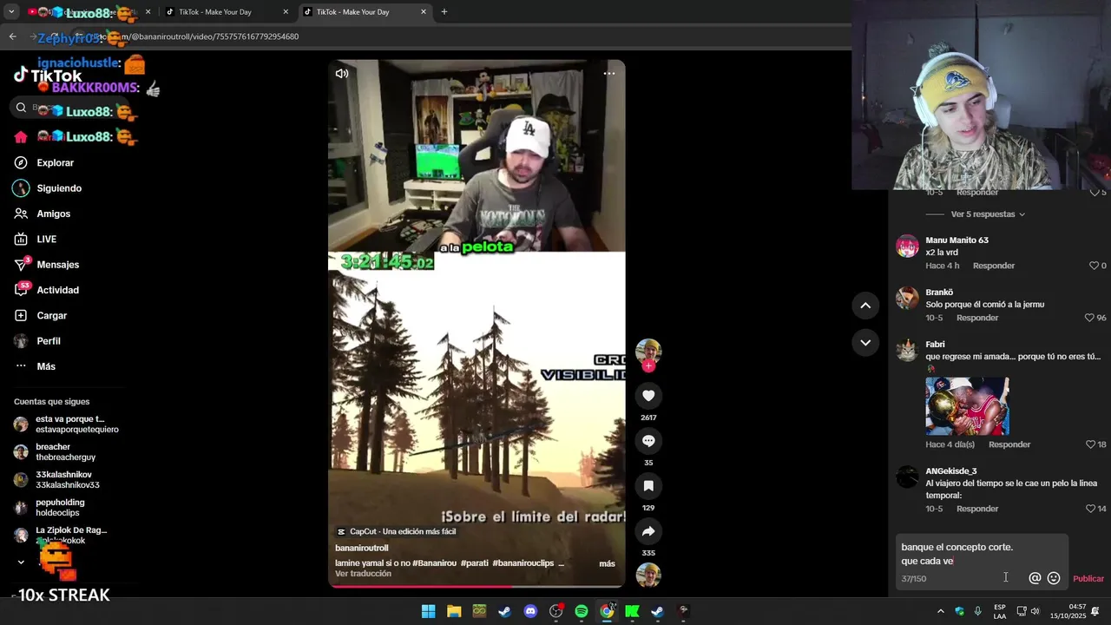The image size is (1111, 625).
Task: Expand Ver 5 respuestas replies
Action: coord(988,214)
